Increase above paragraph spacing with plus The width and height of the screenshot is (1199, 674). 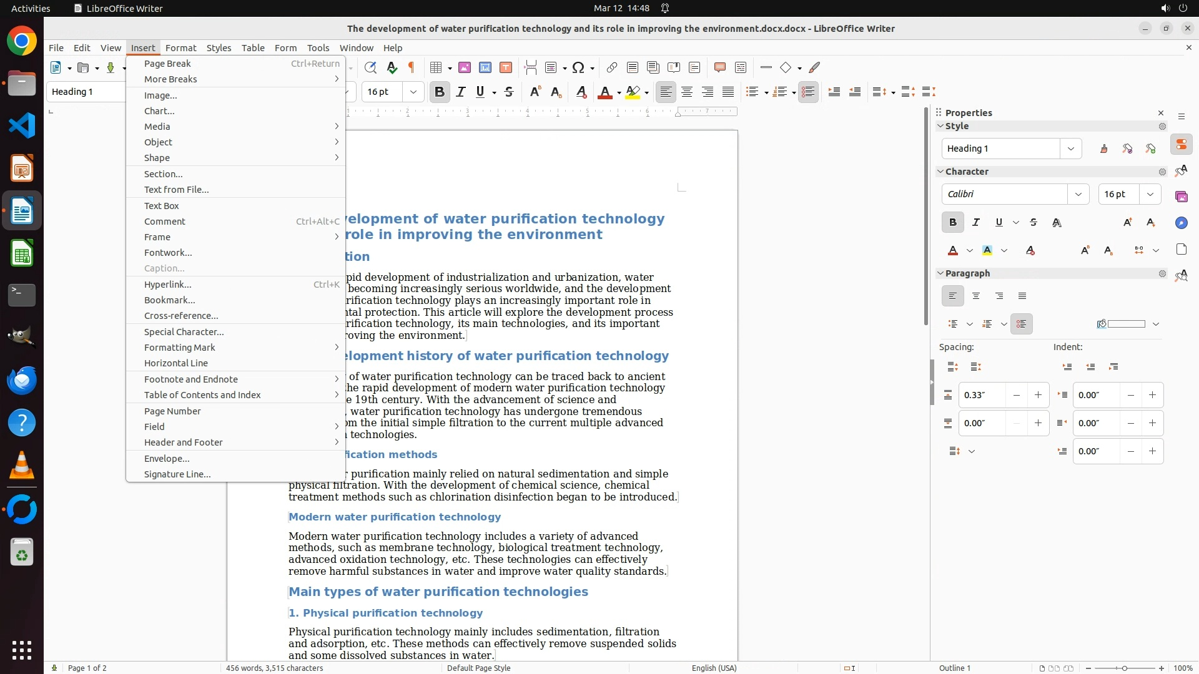click(1038, 395)
